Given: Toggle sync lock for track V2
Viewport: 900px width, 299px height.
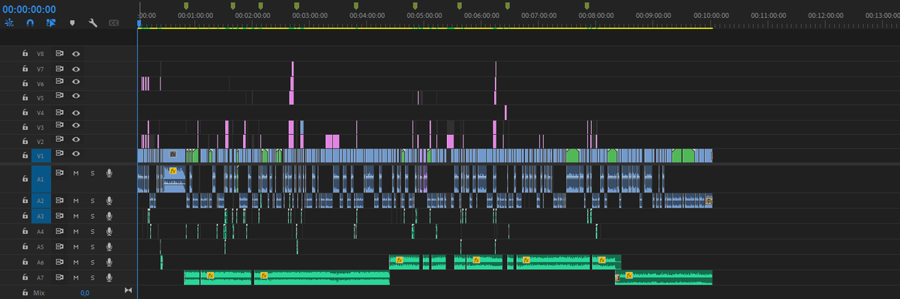Looking at the screenshot, I should click(x=60, y=139).
